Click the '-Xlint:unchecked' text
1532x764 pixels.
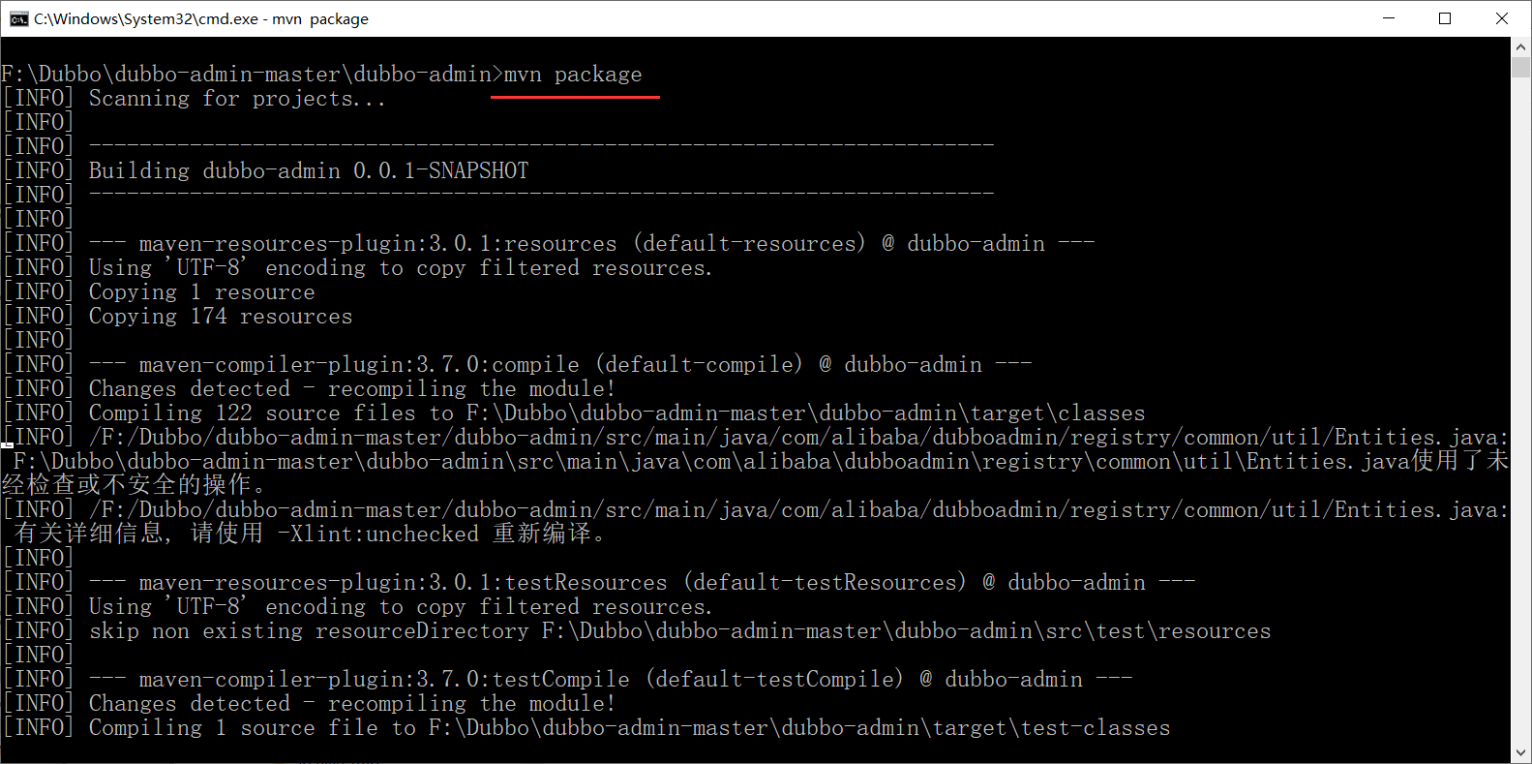click(x=384, y=535)
